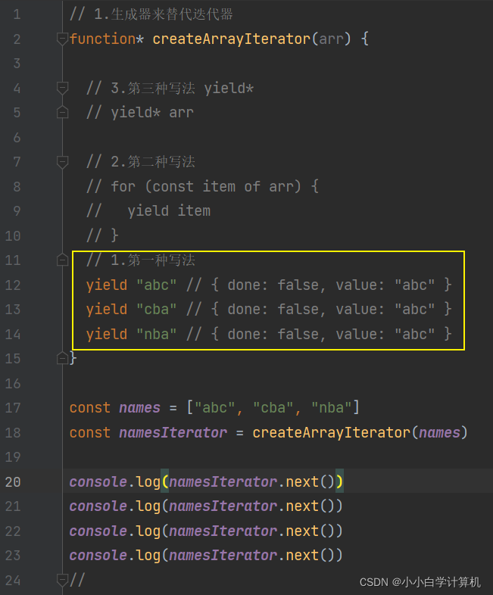493x595 pixels.
Task: Click createArrayIterator call on line 18
Action: (x=332, y=432)
